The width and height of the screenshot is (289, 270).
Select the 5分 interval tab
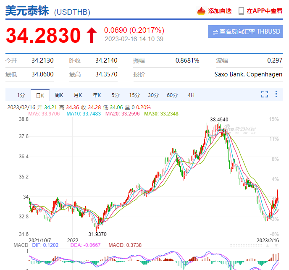116,95
